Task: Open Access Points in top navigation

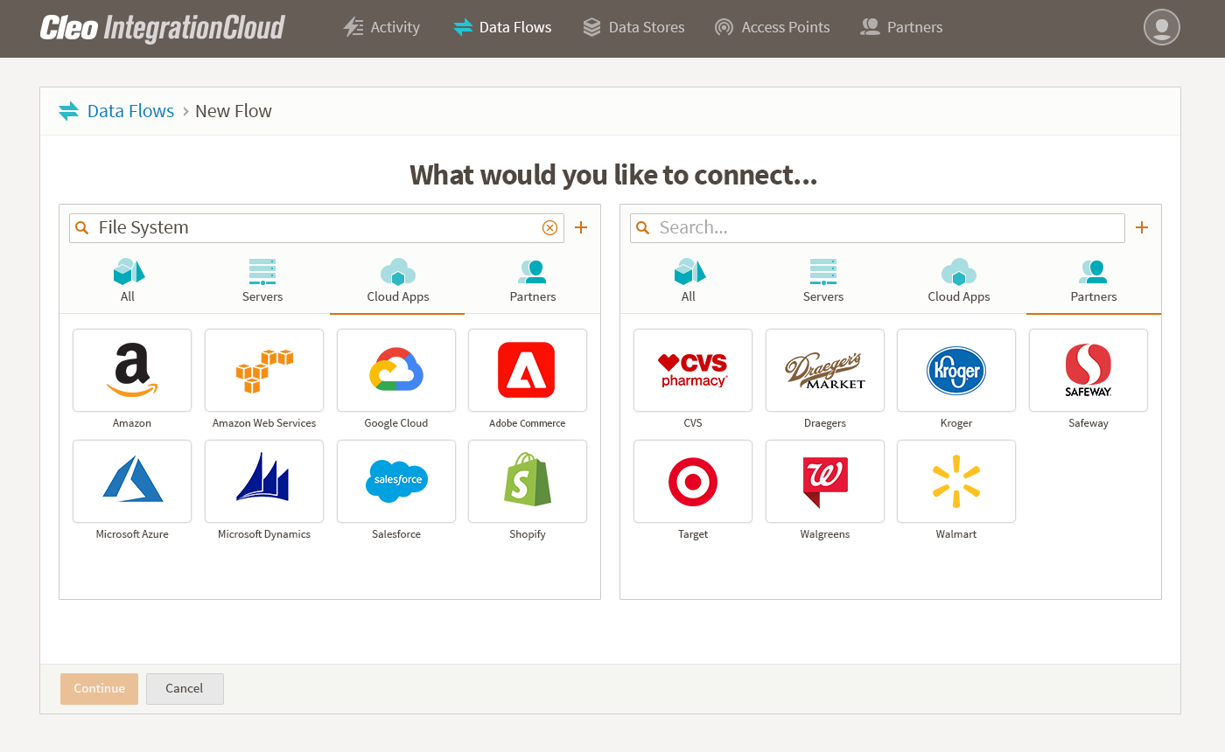Action: point(772,27)
